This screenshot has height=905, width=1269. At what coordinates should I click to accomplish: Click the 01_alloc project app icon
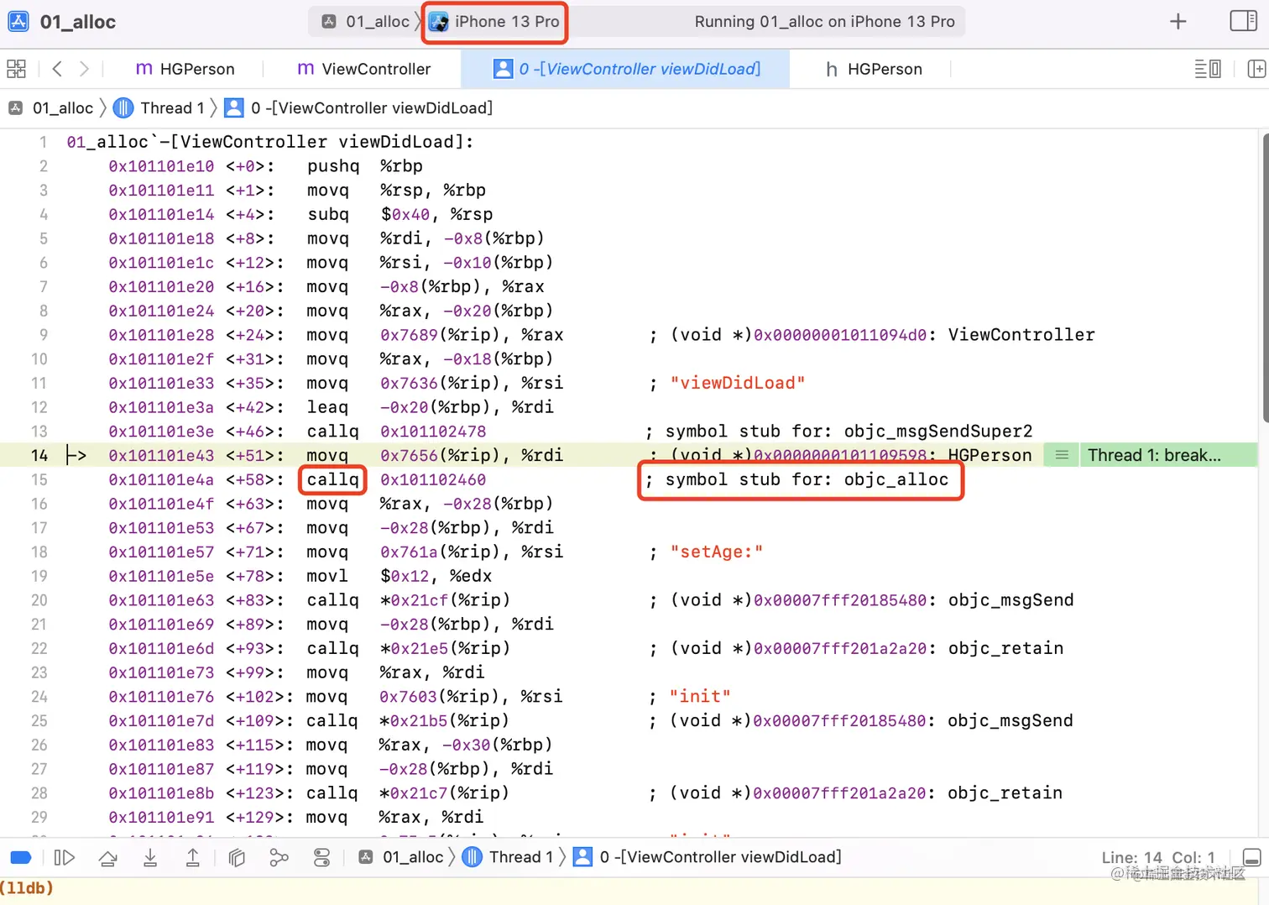18,22
